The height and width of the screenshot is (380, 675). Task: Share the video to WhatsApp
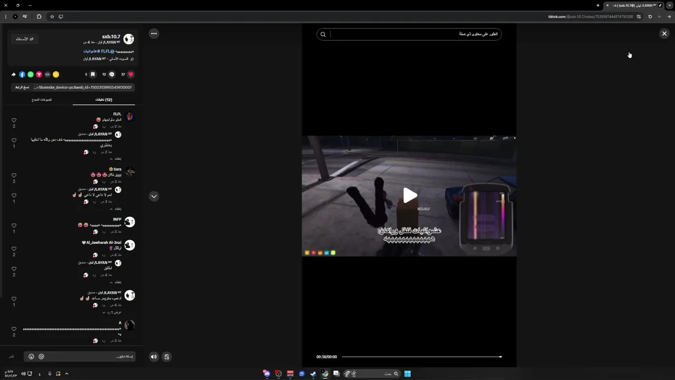pyautogui.click(x=31, y=74)
